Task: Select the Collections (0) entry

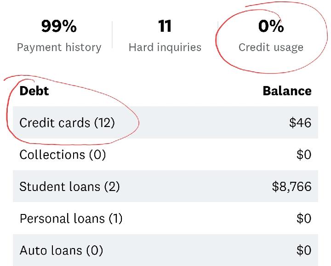Action: coord(63,155)
